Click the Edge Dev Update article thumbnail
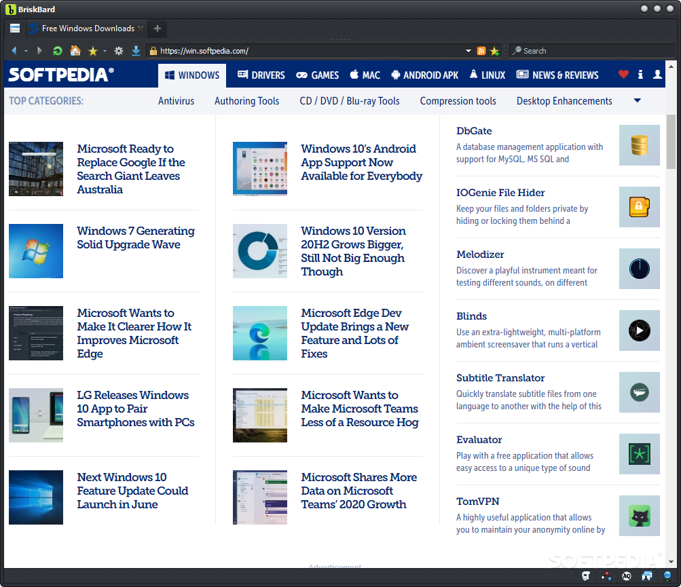This screenshot has height=587, width=681. pyautogui.click(x=260, y=333)
